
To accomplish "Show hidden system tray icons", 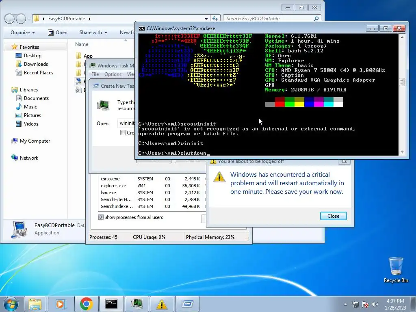I will coord(345,304).
